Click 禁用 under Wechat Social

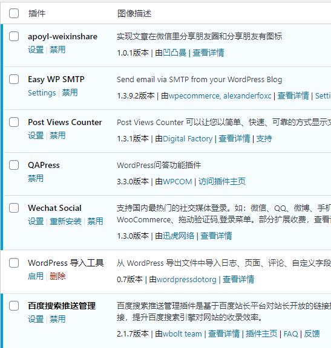pyautogui.click(x=95, y=221)
